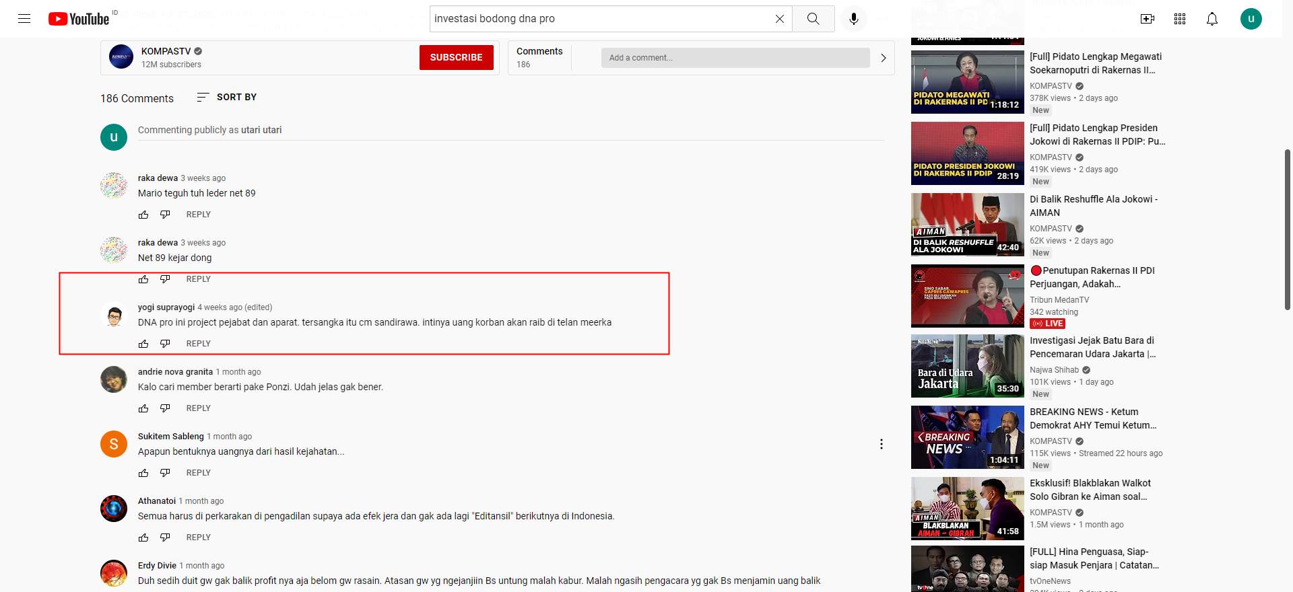The height and width of the screenshot is (592, 1293).
Task: Open the Comments 186 panel header
Action: (539, 57)
